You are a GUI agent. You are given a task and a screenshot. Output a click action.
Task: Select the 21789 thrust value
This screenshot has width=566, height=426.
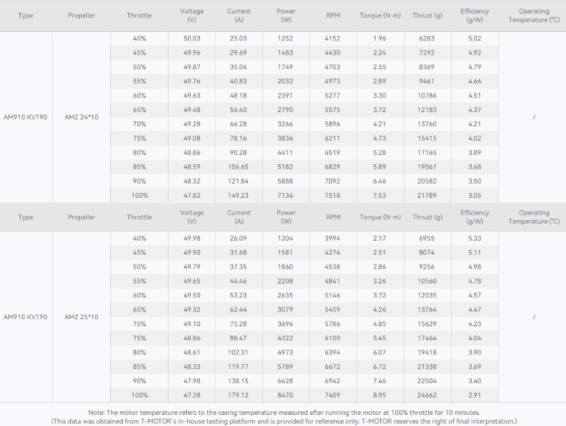click(427, 195)
